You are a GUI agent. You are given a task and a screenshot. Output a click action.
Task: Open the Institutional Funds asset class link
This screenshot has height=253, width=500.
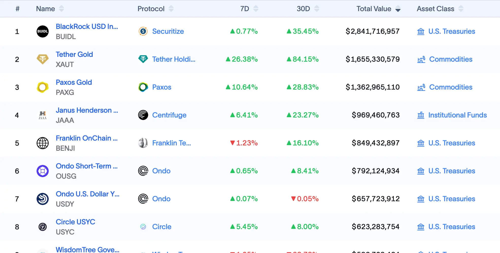(457, 115)
